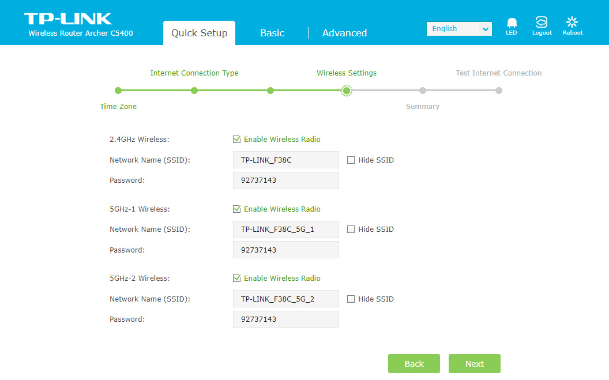Screen dimensions: 609x380
Task: Click the 2.4GHz Network Name SSID field
Action: 286,160
